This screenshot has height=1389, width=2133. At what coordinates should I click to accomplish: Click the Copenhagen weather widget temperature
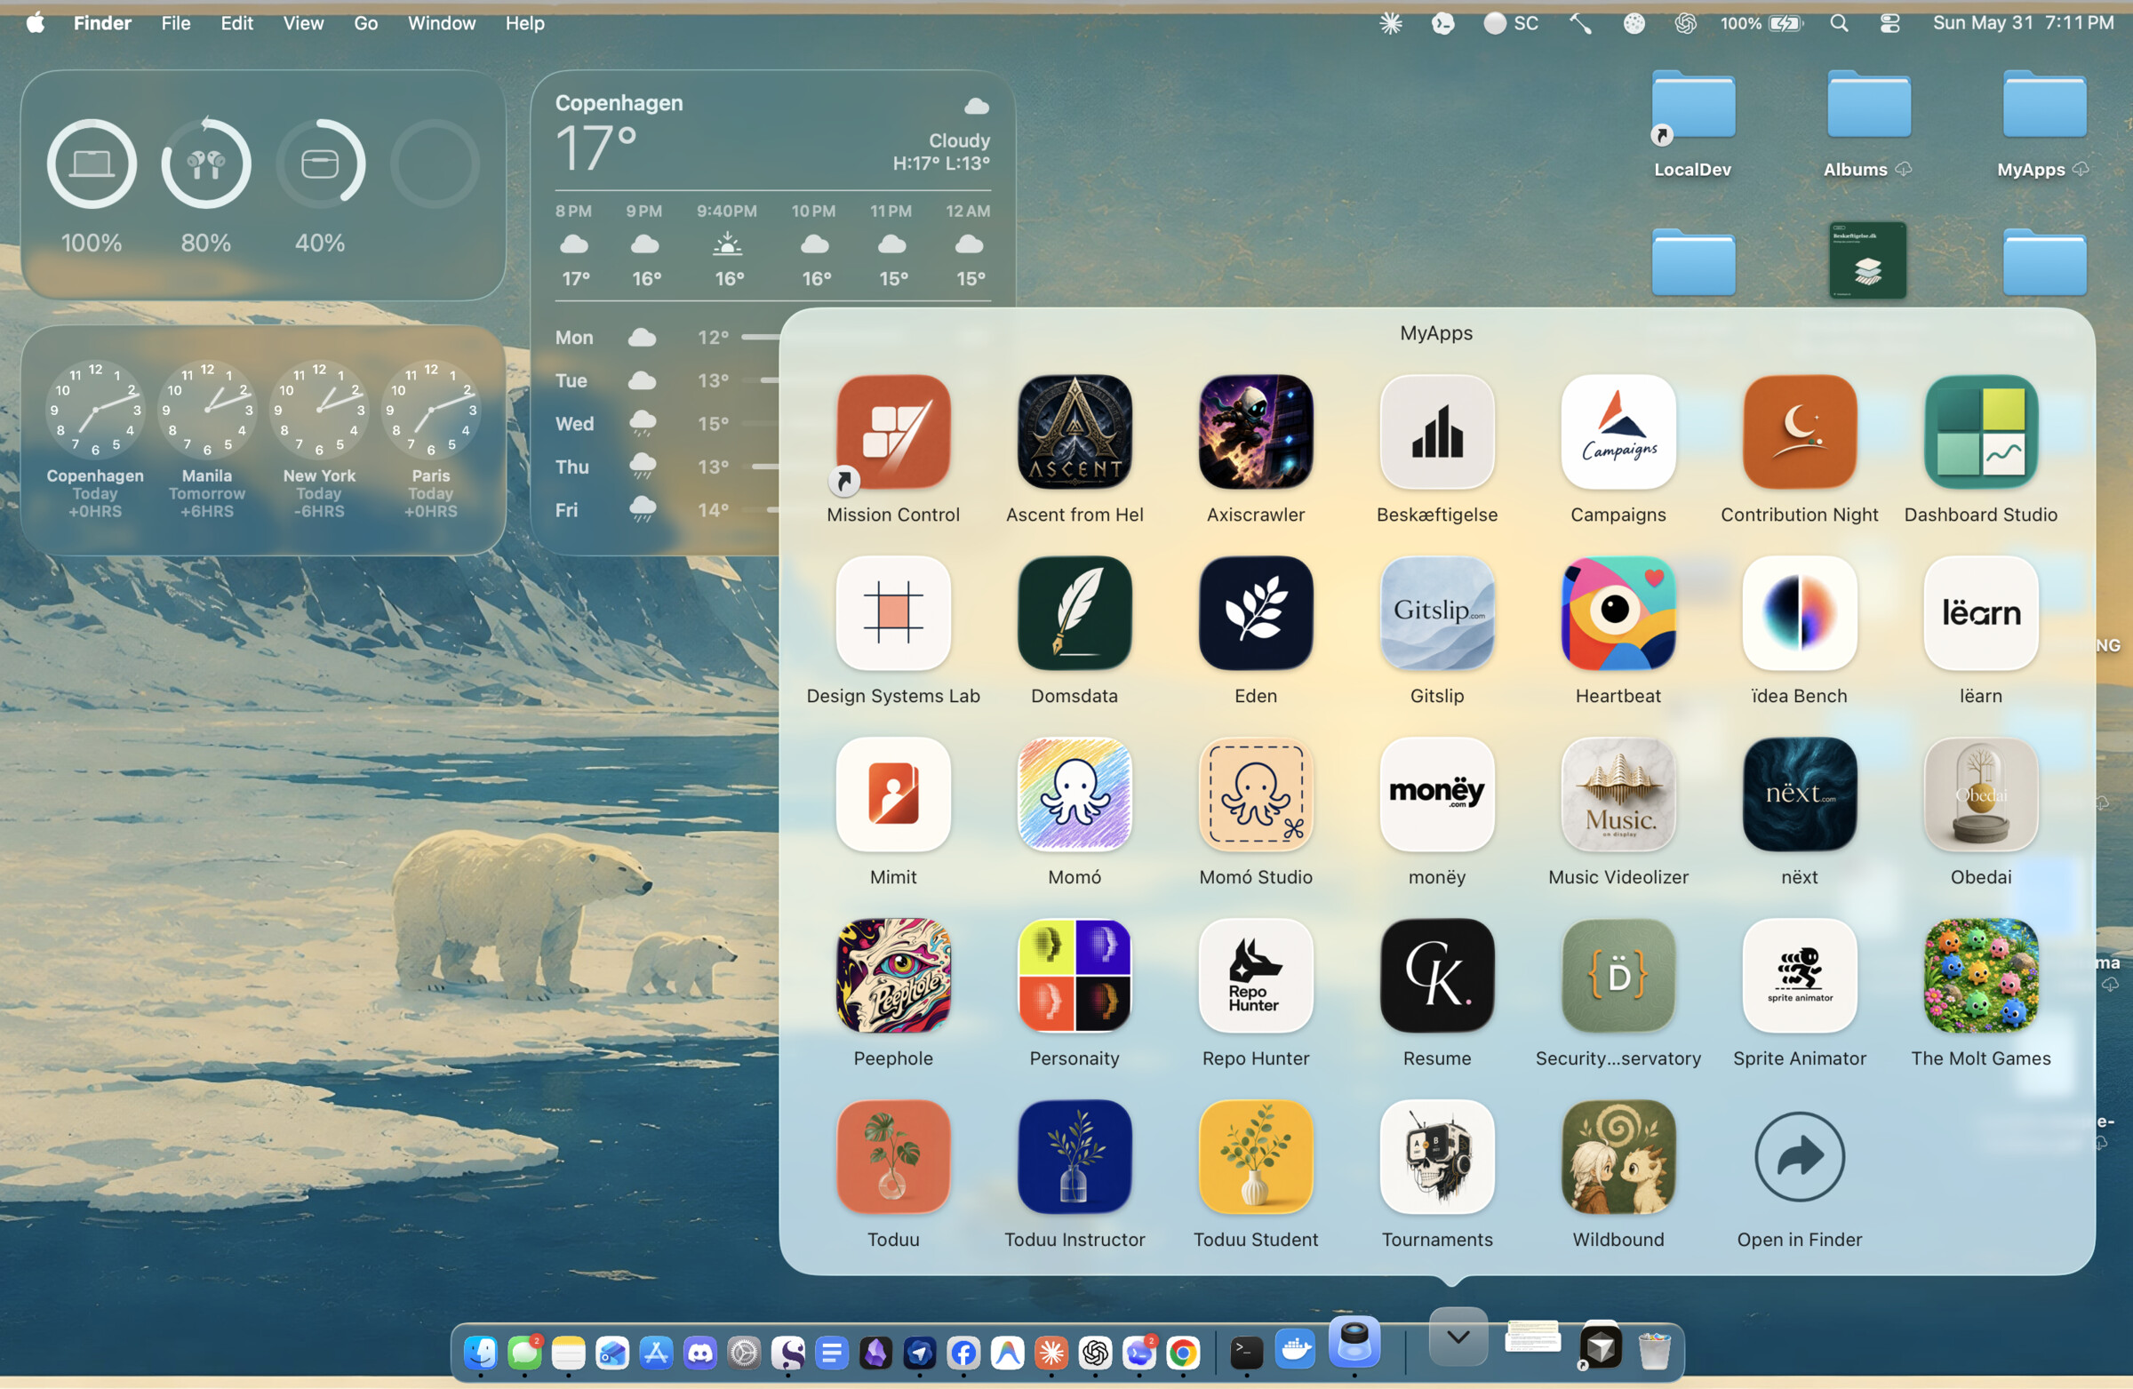pos(596,148)
